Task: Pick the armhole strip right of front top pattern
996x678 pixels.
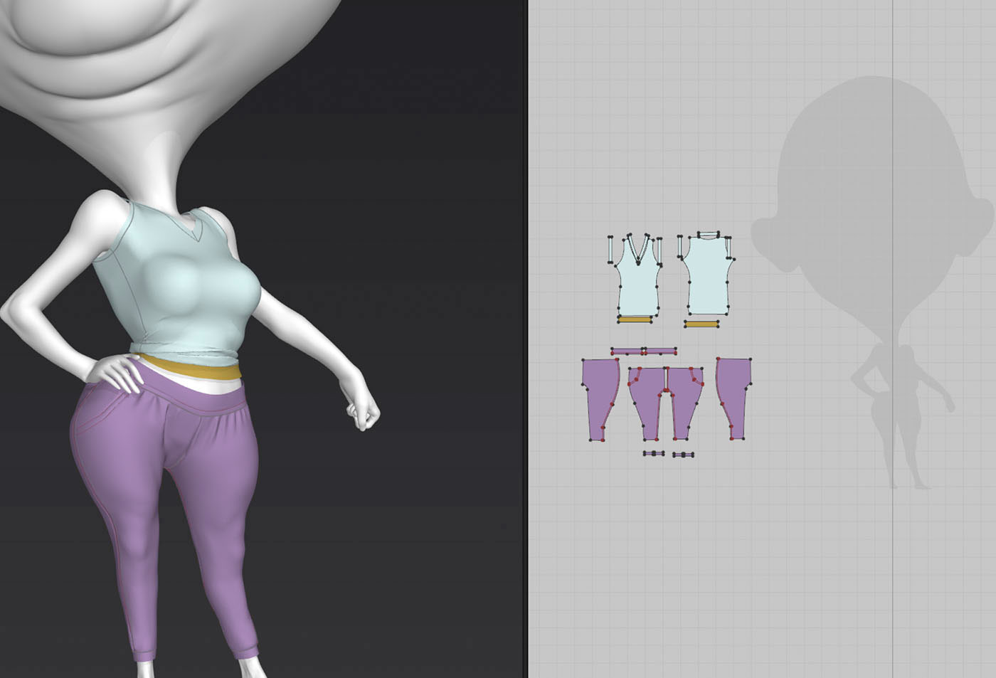Action: click(x=659, y=251)
